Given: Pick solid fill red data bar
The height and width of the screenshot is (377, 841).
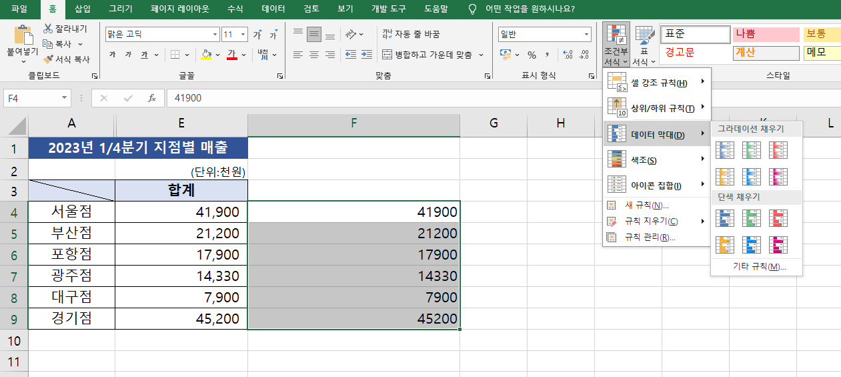Looking at the screenshot, I should (x=778, y=218).
